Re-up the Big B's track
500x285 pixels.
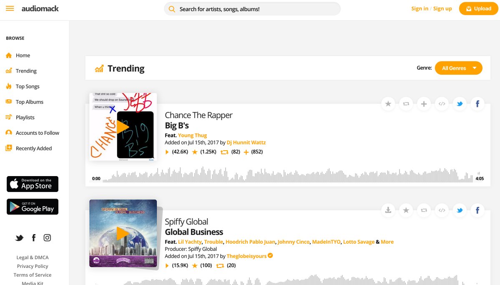pyautogui.click(x=406, y=104)
